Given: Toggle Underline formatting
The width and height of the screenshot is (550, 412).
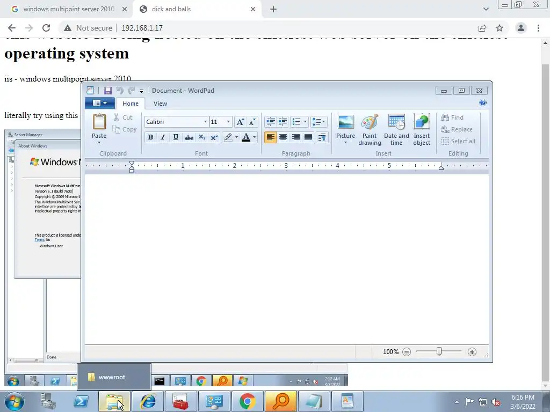Looking at the screenshot, I should pyautogui.click(x=176, y=137).
